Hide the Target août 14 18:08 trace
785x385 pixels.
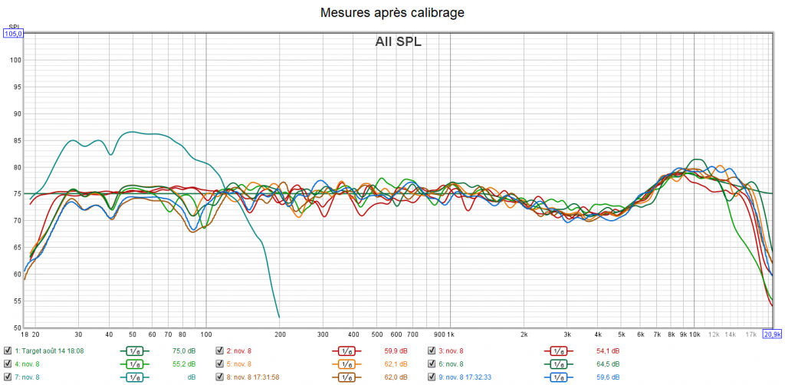point(8,350)
